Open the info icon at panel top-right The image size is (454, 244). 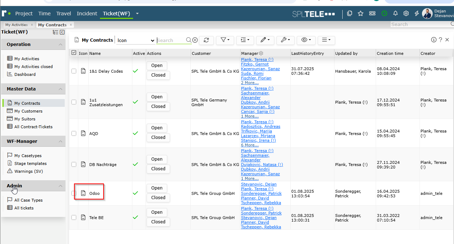tap(434, 40)
